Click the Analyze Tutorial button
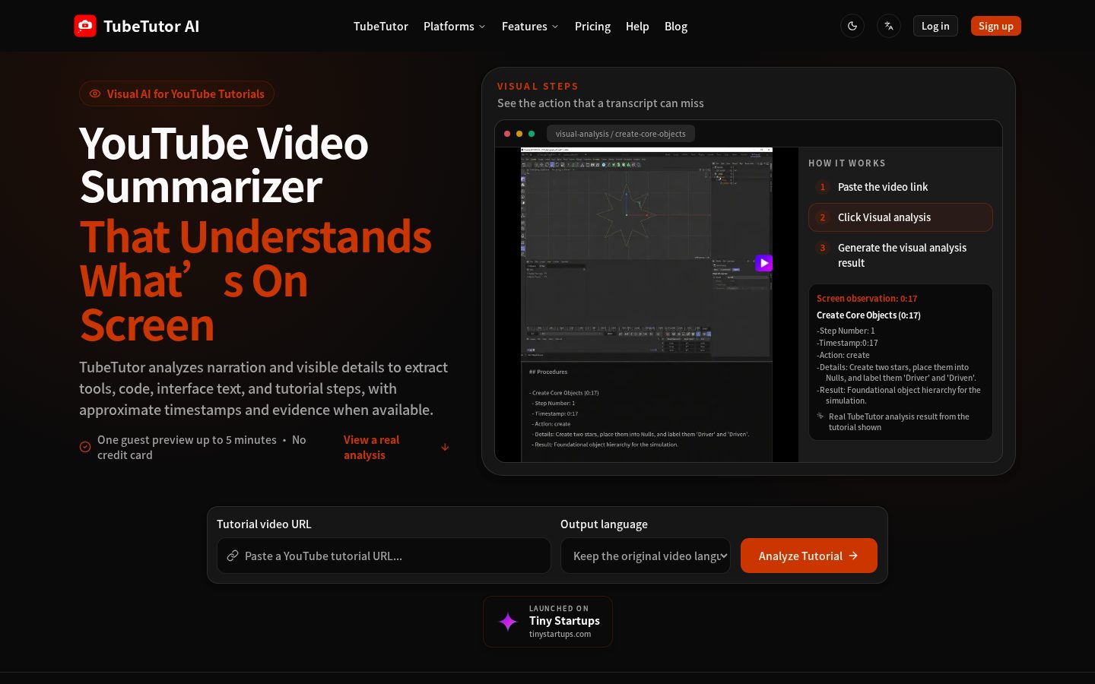 click(808, 556)
